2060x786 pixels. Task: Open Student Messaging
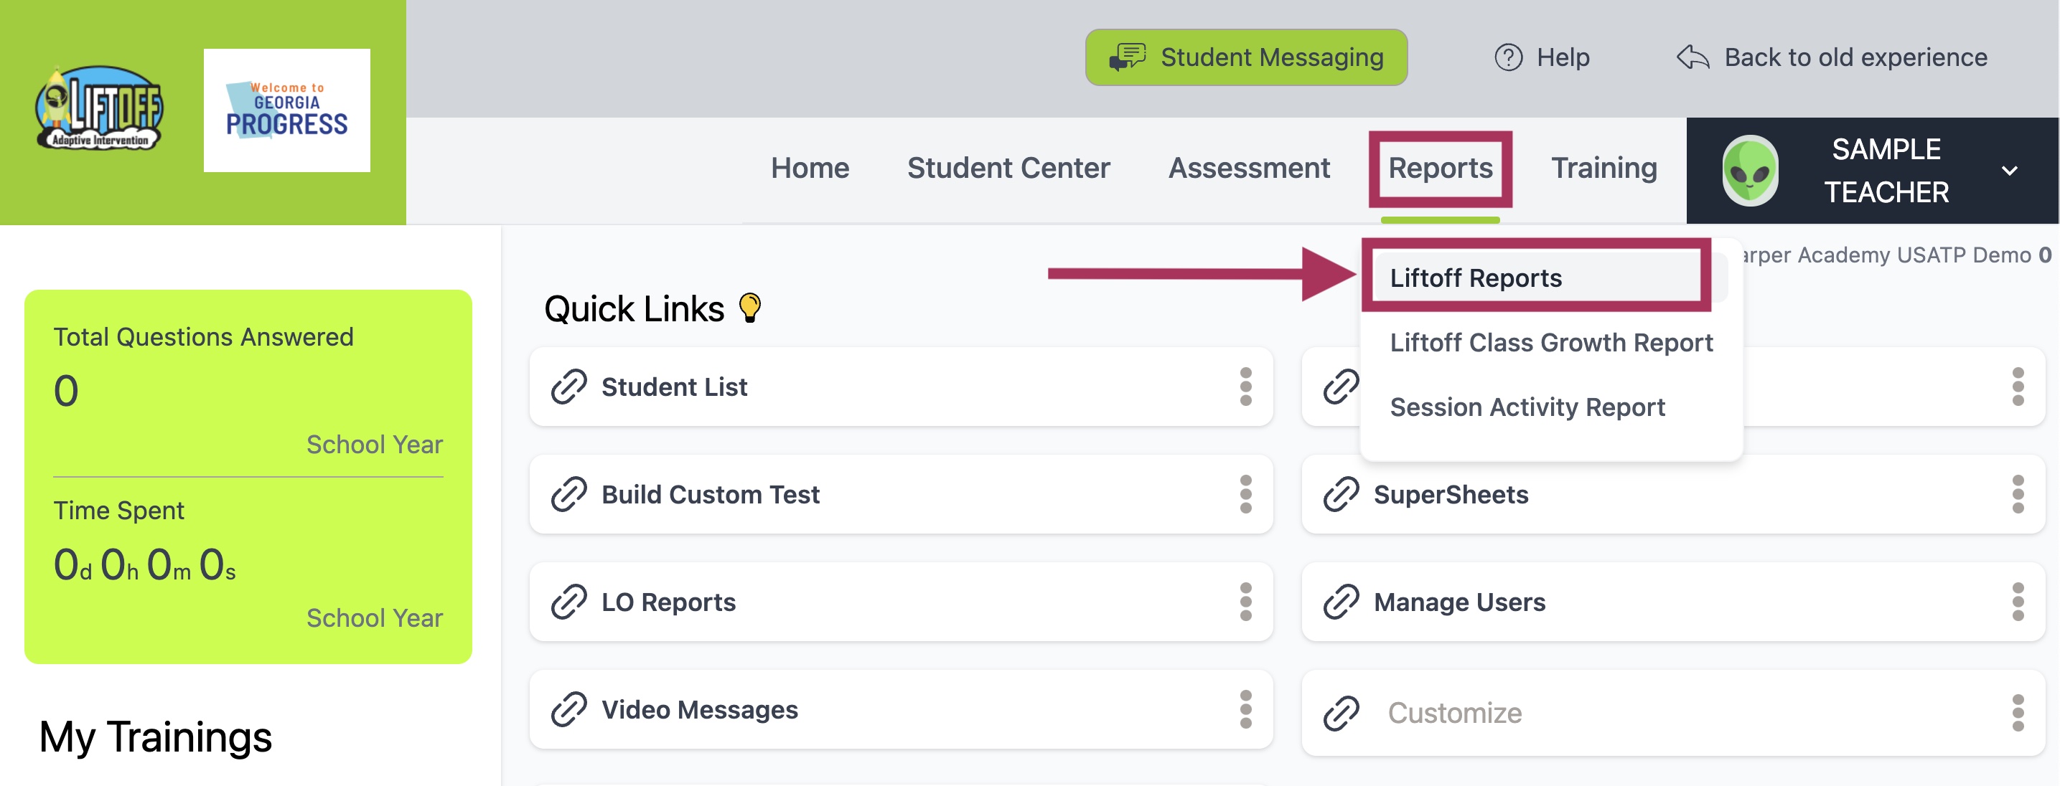(x=1246, y=57)
